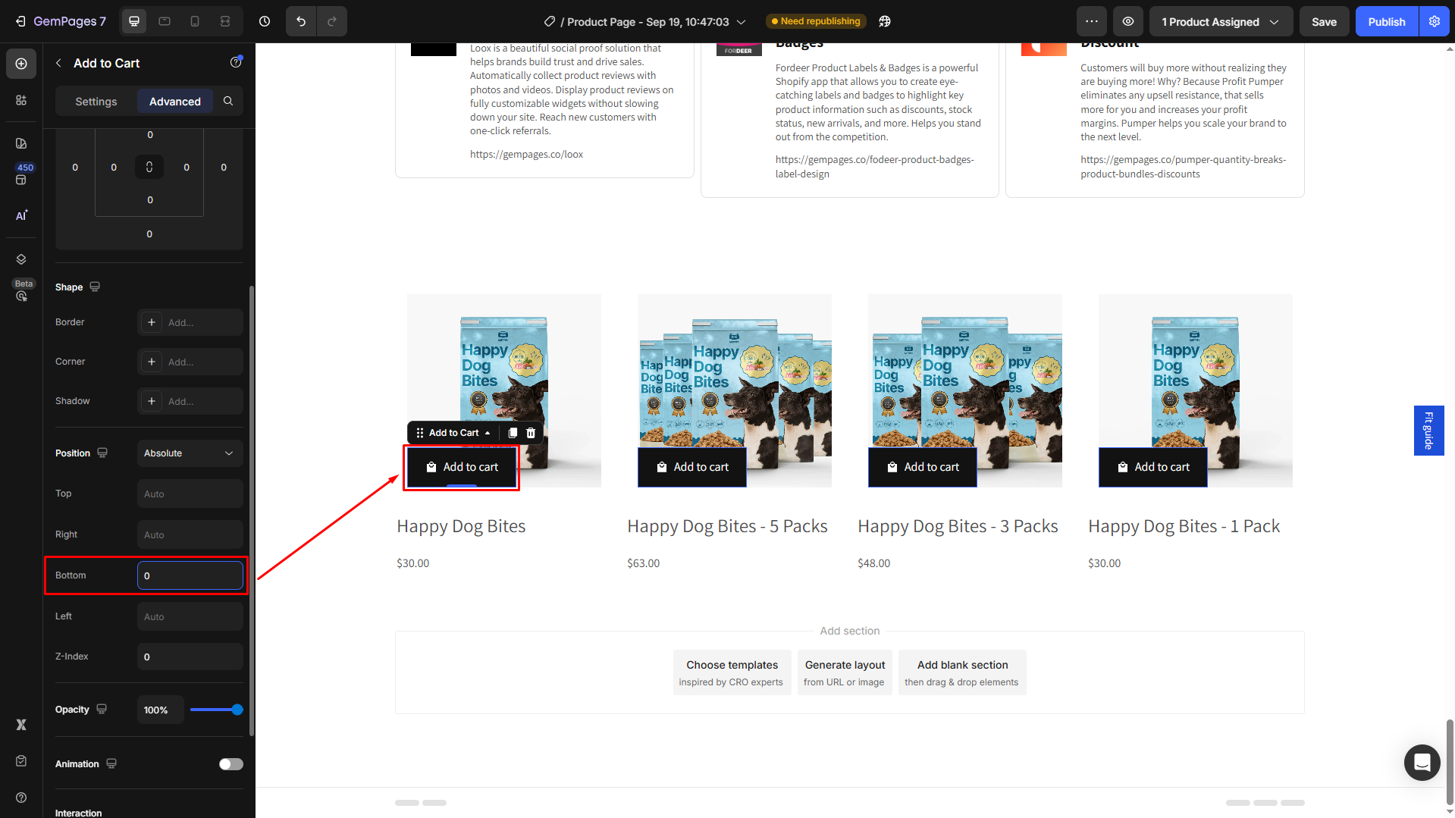Screen dimensions: 1455x818
Task: Add a Border style
Action: (190, 322)
